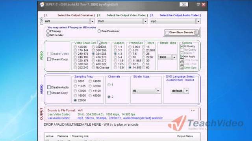The width and height of the screenshot is (252, 141).
Task: Choose the 16:9 aspect ratio
Action: coord(115,68)
